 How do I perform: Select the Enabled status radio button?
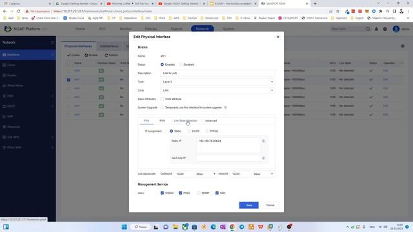[x=162, y=64]
